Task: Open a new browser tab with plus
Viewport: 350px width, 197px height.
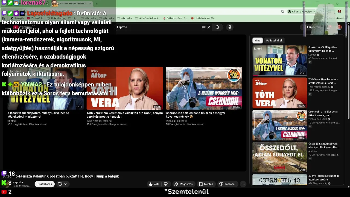Action: 97,4
